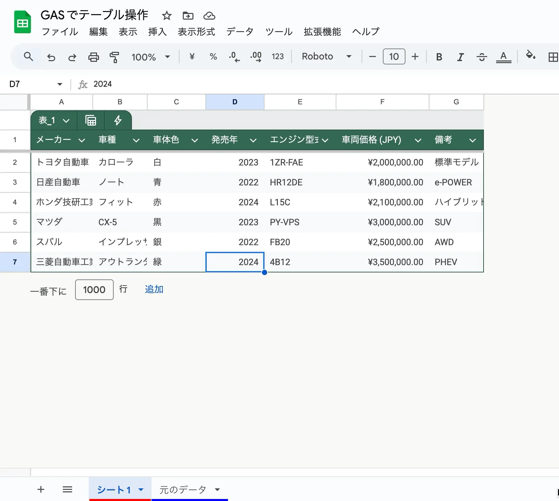Apply percent number format
This screenshot has width=559, height=501.
(x=213, y=56)
